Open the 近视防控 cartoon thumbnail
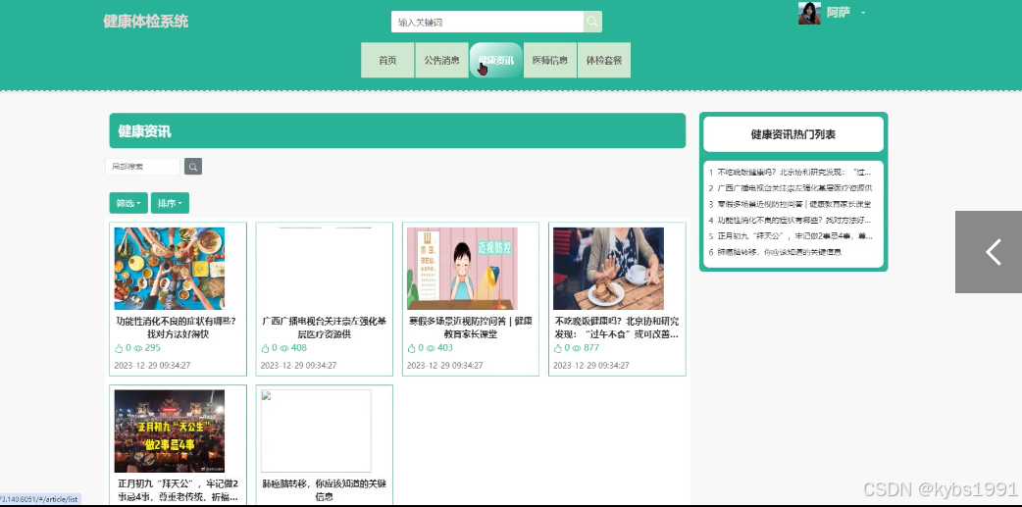This screenshot has height=507, width=1022. click(x=462, y=269)
